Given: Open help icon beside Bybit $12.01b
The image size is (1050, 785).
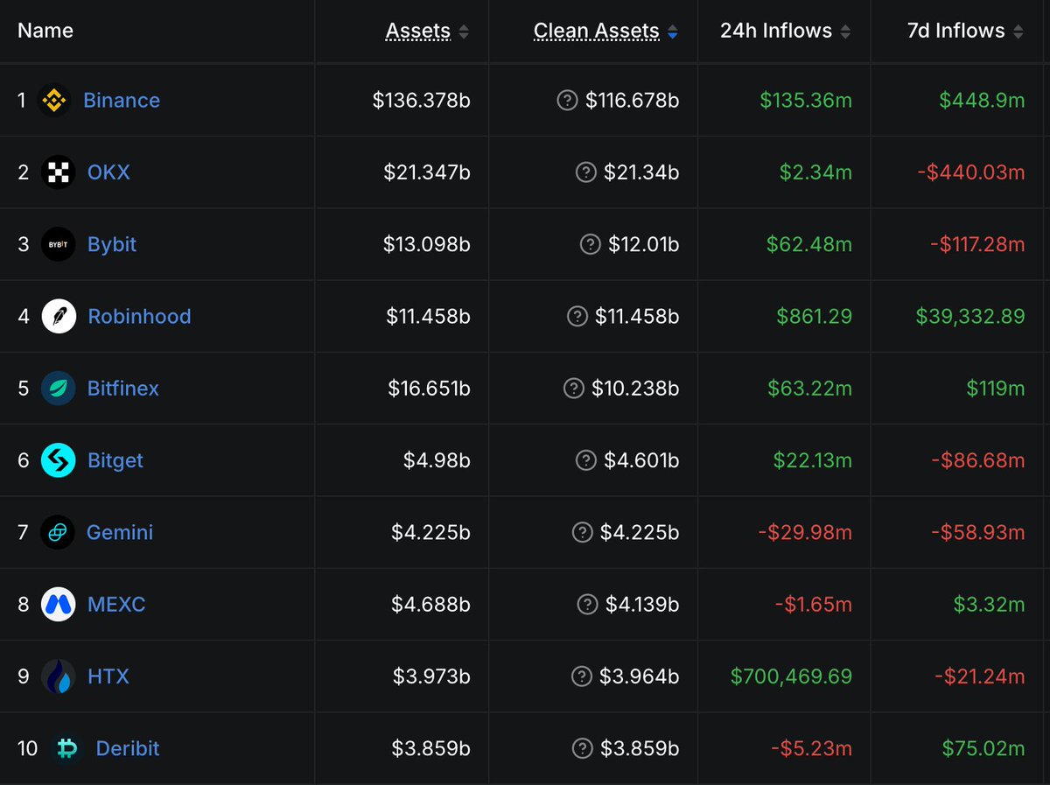Looking at the screenshot, I should click(591, 244).
